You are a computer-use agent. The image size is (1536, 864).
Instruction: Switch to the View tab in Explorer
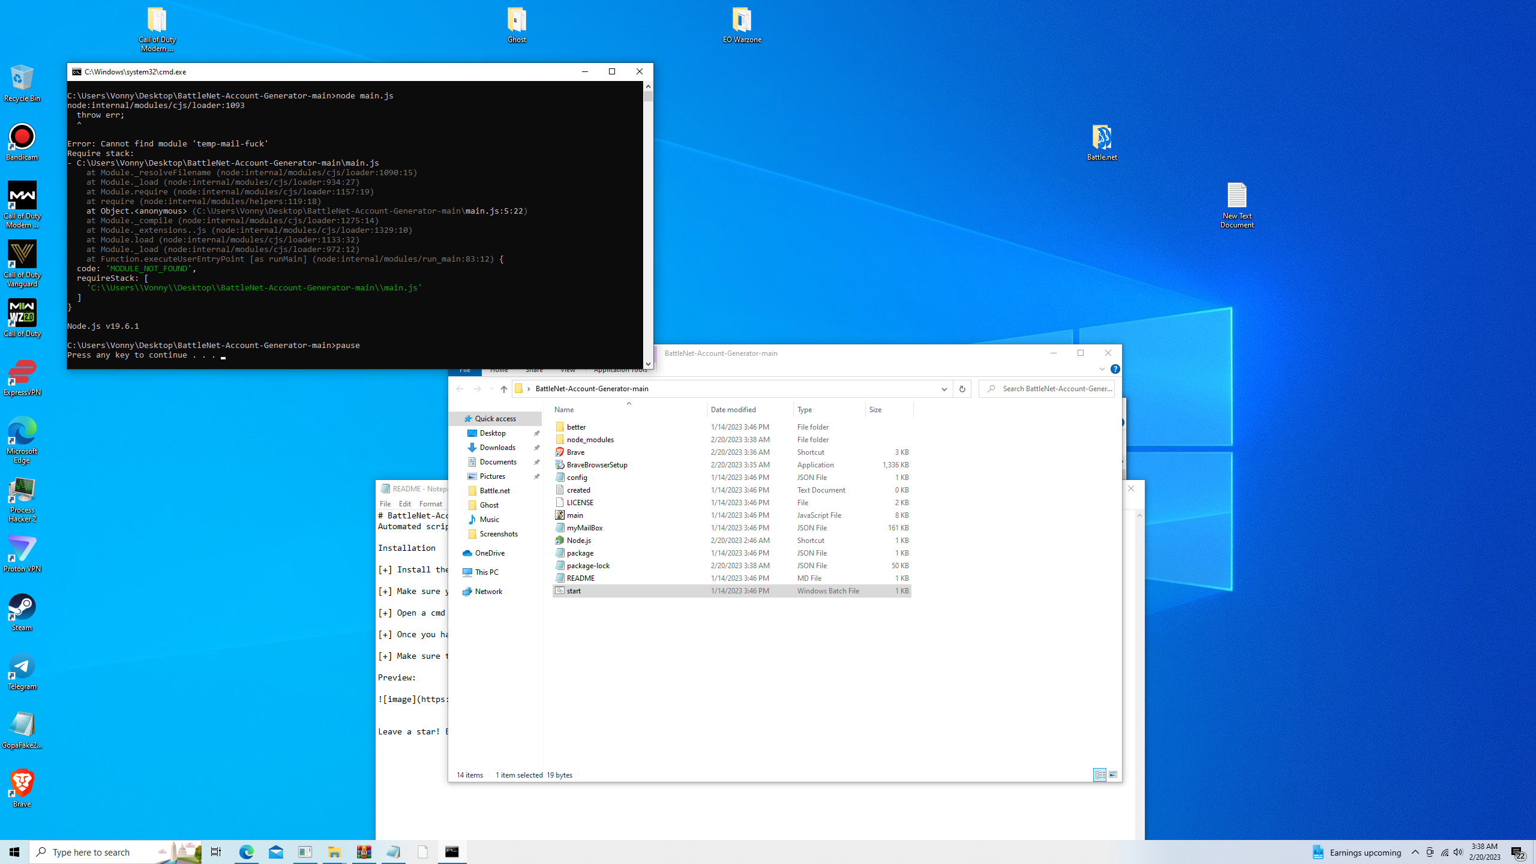click(x=568, y=370)
